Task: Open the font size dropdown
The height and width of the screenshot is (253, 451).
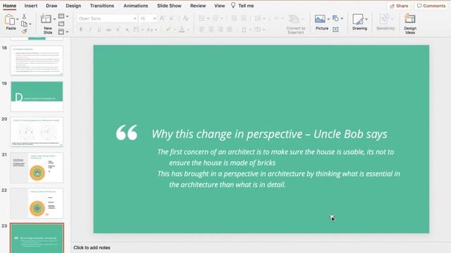Action: tap(154, 19)
